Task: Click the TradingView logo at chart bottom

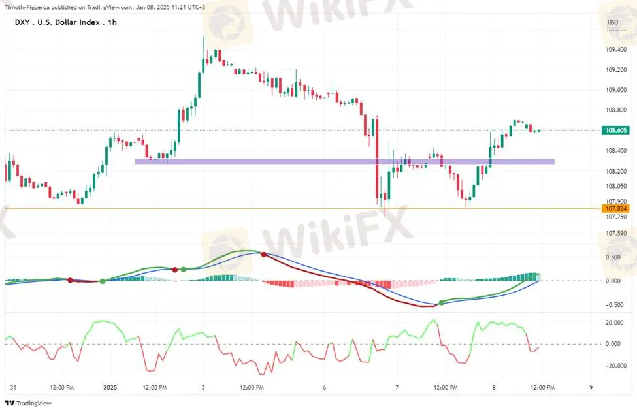Action: pos(28,403)
